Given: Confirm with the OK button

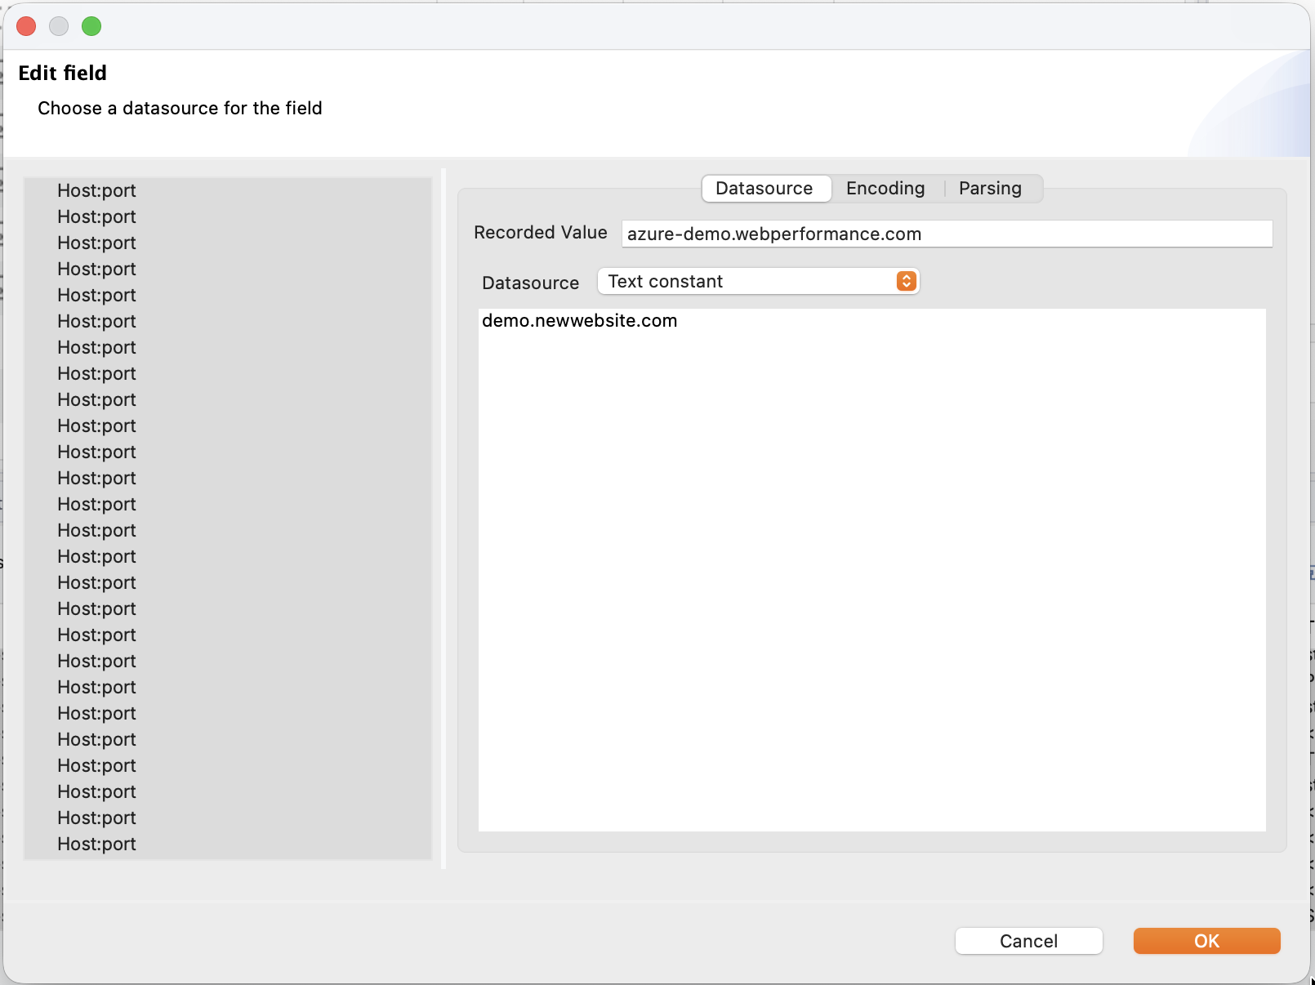Looking at the screenshot, I should 1206,941.
